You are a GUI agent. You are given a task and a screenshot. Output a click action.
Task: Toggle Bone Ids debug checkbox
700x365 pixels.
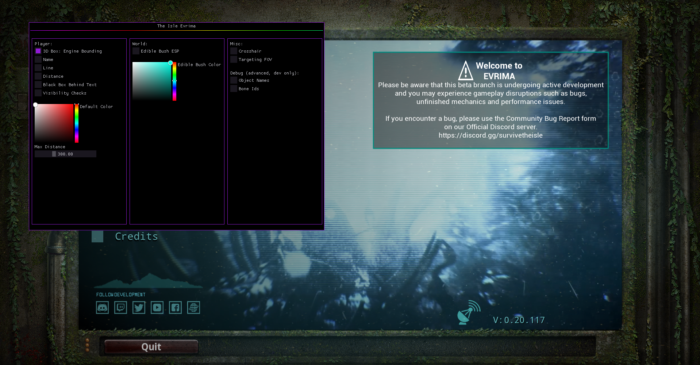point(234,89)
